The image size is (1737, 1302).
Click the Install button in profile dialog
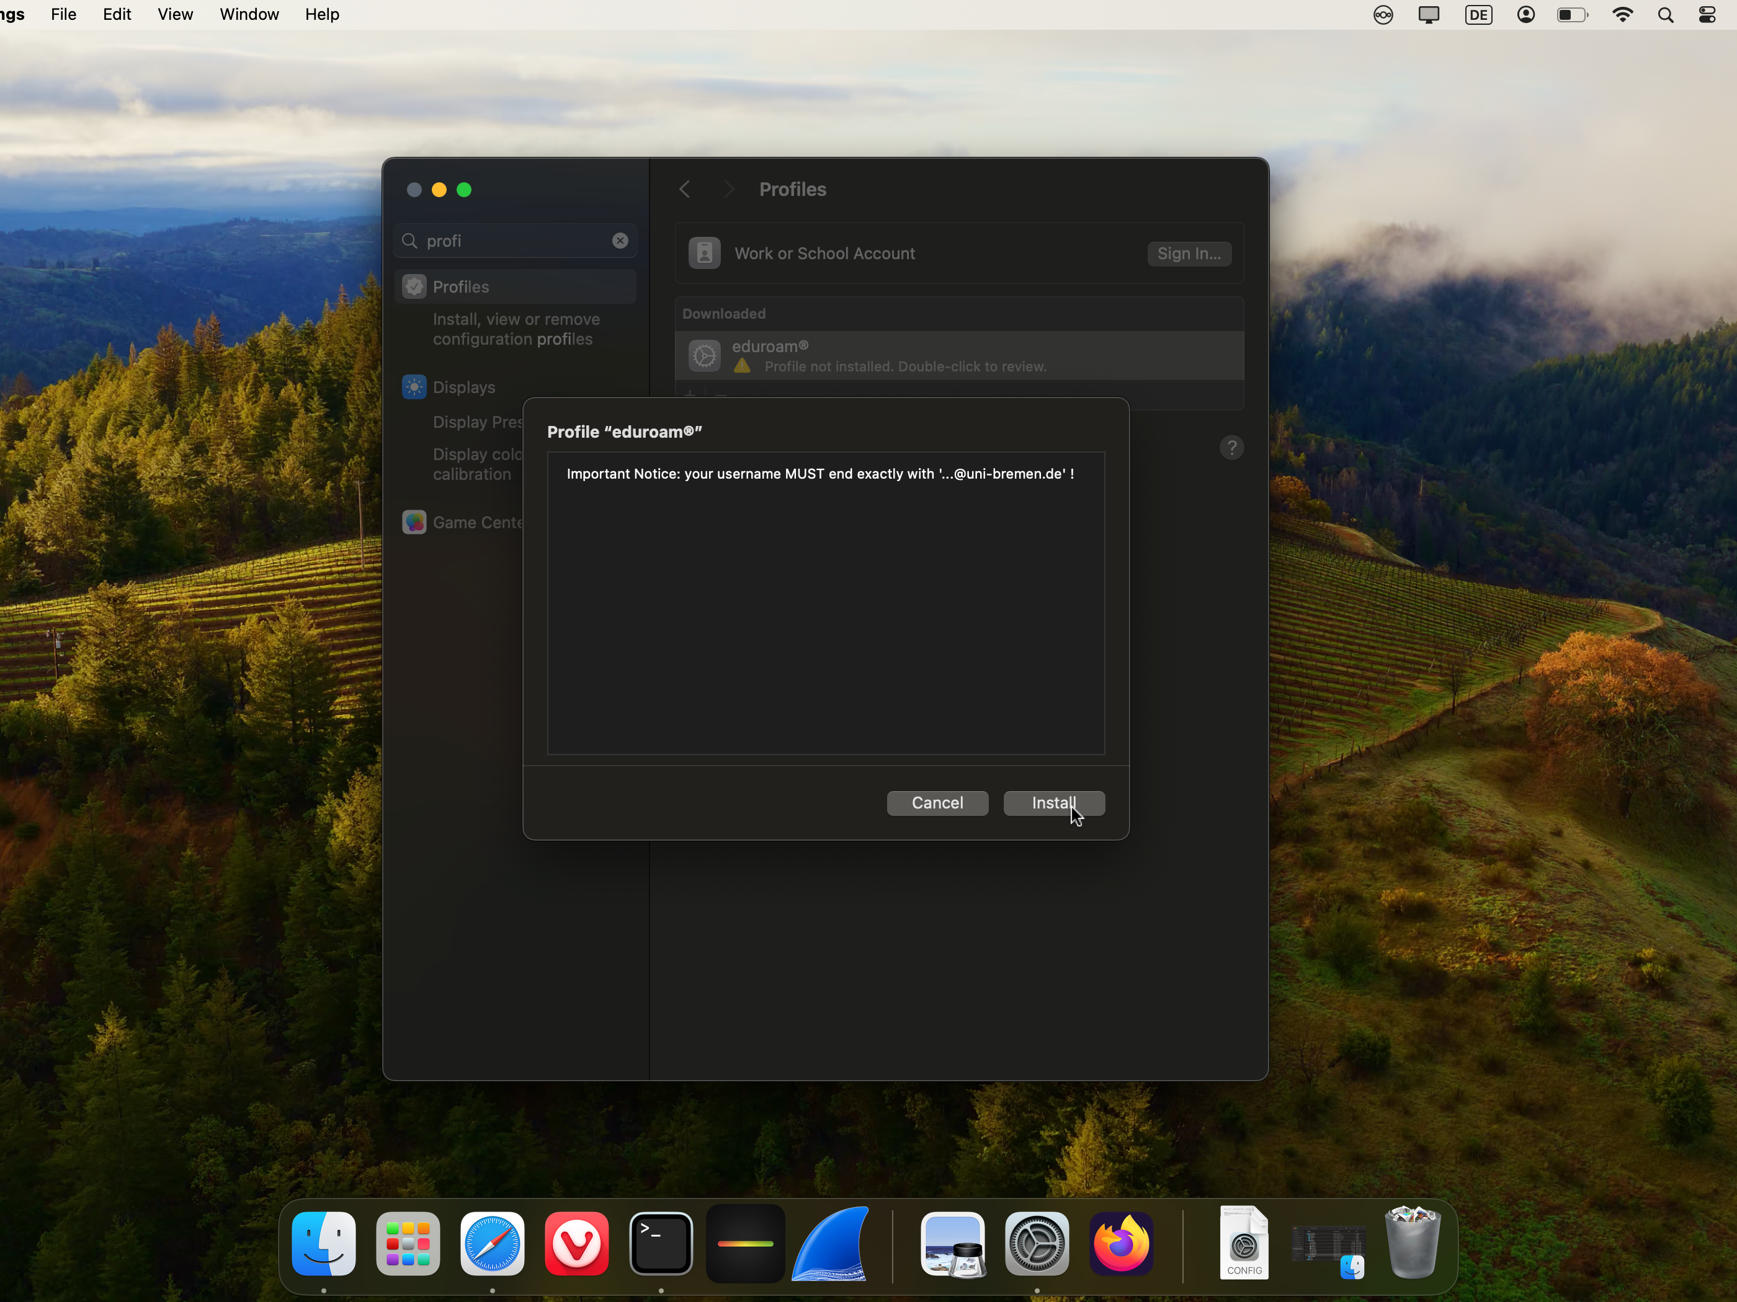1053,803
